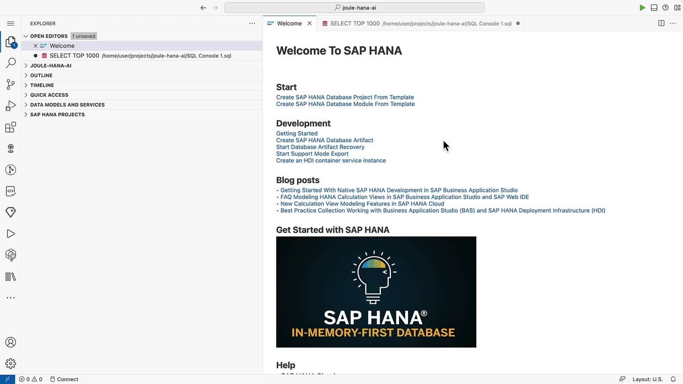Screen dimensions: 683x384
Task: Toggle the bottom panel layout icon
Action: click(x=654, y=8)
